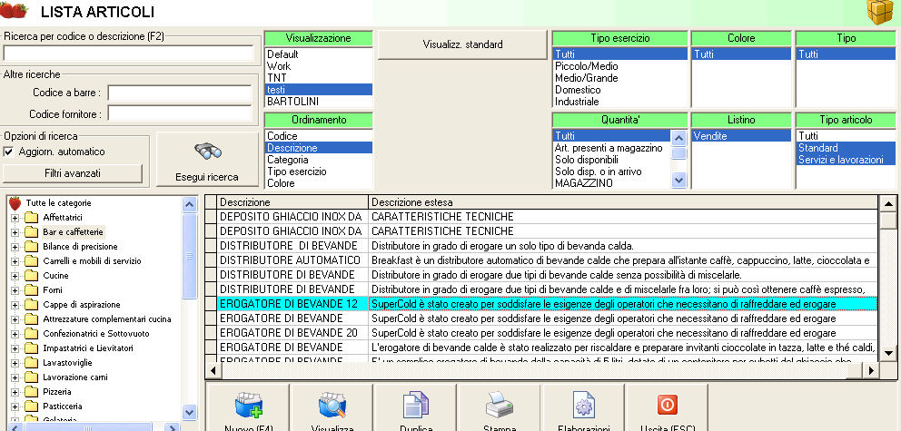Expand the Lavastoviglie category folder
Viewport: 901px width, 431px height.
15,363
